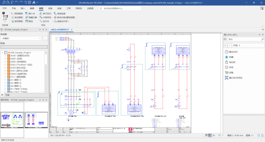Viewport: 265px width, 142px height.
Task: Click 信号跟踪 signal tracking tool
Action: [17, 21]
